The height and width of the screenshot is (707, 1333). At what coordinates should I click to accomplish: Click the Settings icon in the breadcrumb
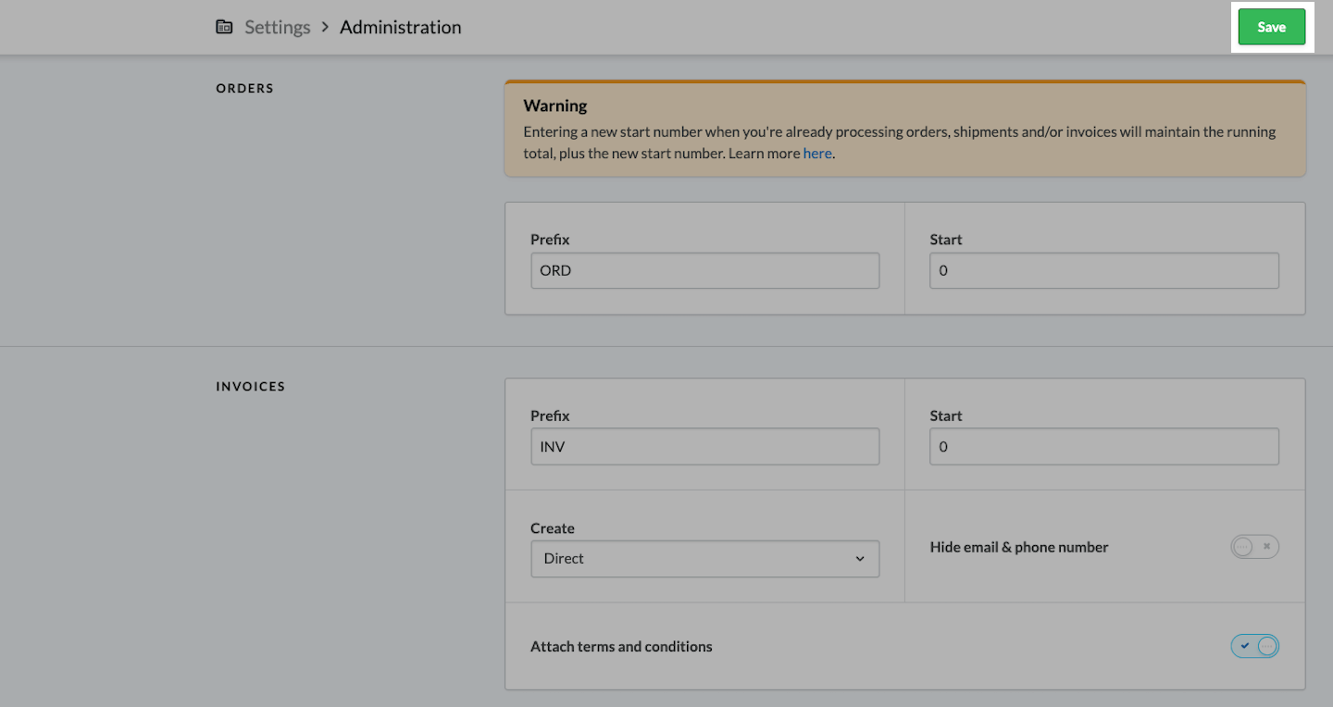[x=224, y=27]
